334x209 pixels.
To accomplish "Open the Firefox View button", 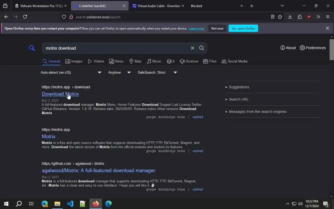I will pyautogui.click(x=5, y=6).
